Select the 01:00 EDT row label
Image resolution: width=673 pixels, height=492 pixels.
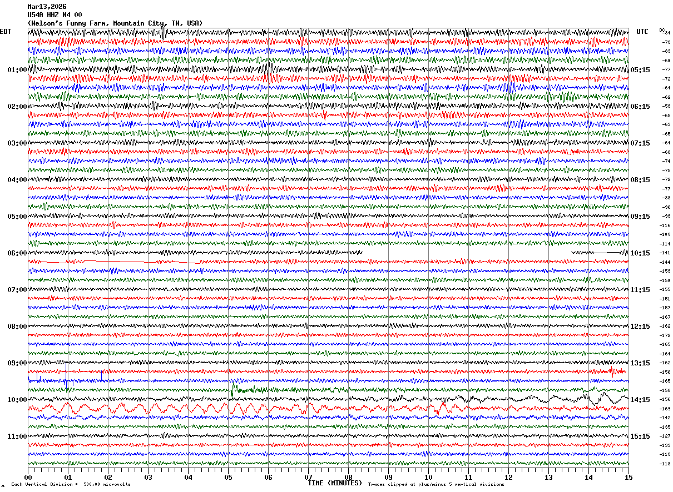click(x=17, y=70)
